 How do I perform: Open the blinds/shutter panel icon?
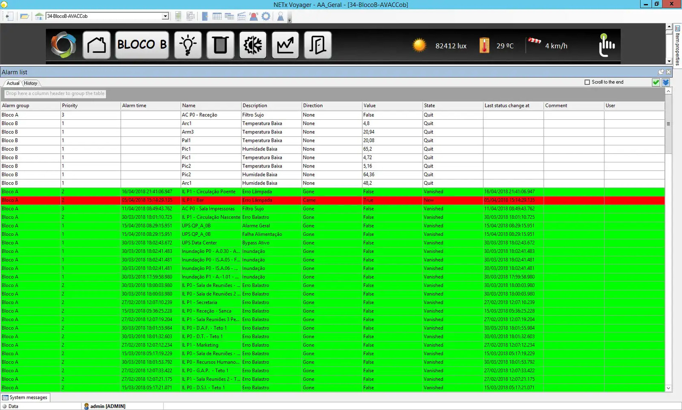tap(220, 45)
